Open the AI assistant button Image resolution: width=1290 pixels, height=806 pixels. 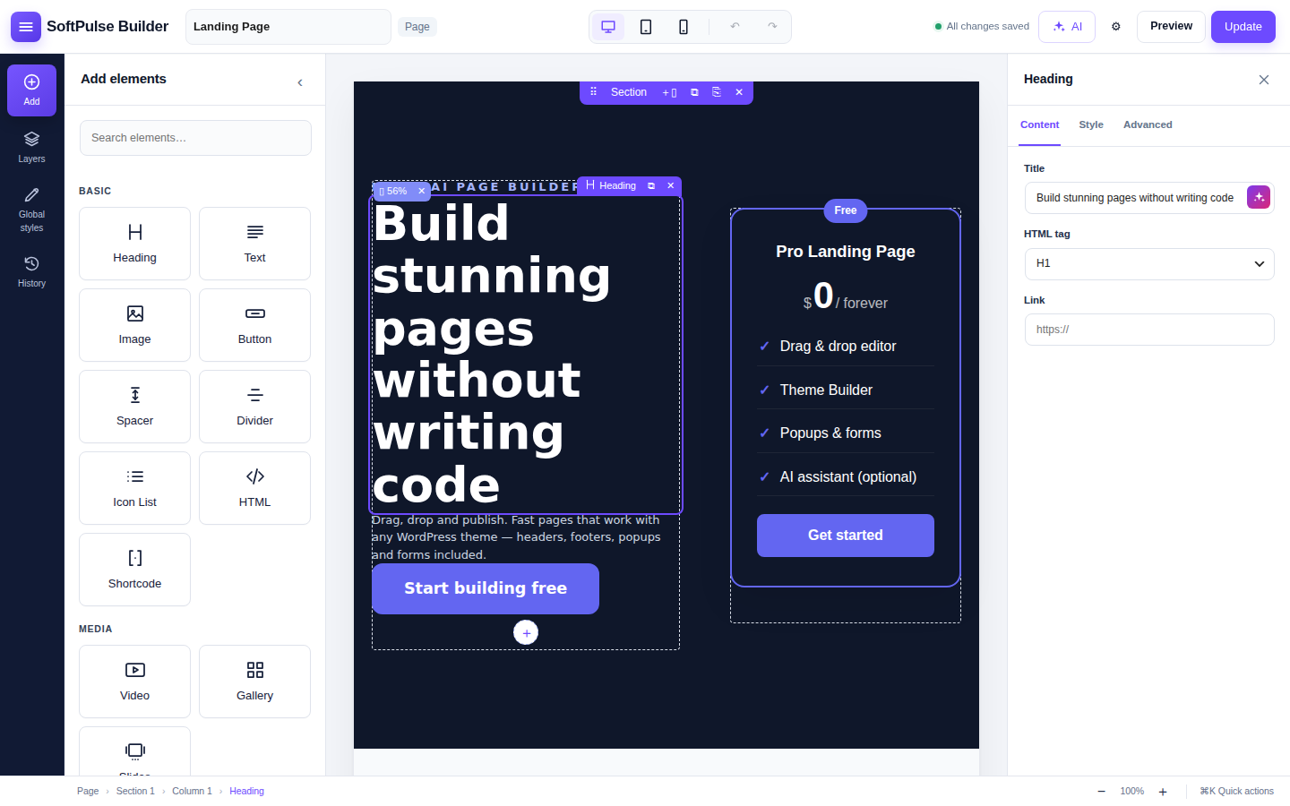(x=1067, y=27)
